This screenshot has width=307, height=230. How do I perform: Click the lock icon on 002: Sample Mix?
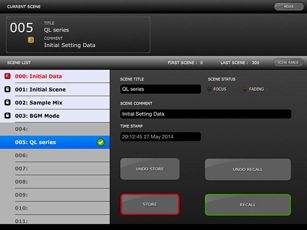click(7, 103)
